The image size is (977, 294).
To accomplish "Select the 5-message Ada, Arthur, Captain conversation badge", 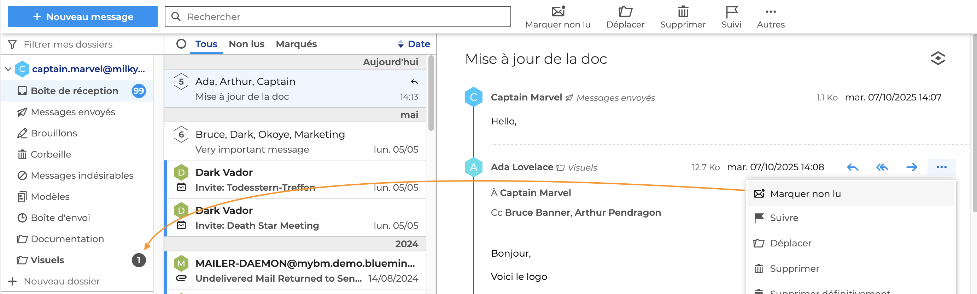I will point(181,81).
